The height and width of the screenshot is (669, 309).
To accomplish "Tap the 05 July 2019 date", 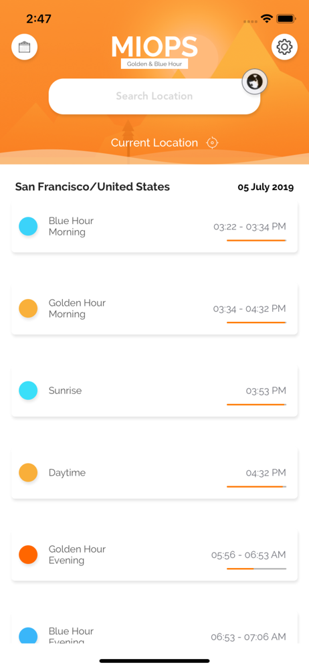I will 266,187.
